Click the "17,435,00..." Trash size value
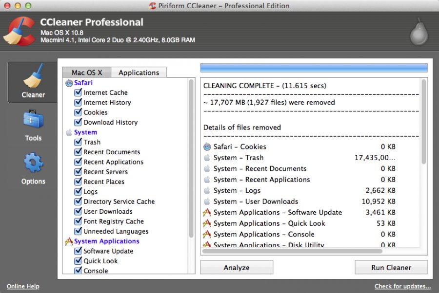 coord(375,158)
